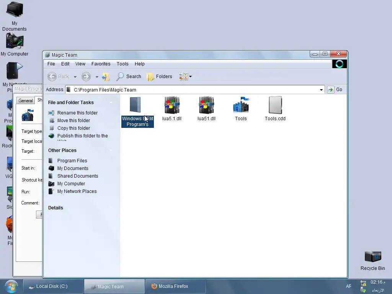
Task: Click the network tray icon
Action: coord(363,283)
